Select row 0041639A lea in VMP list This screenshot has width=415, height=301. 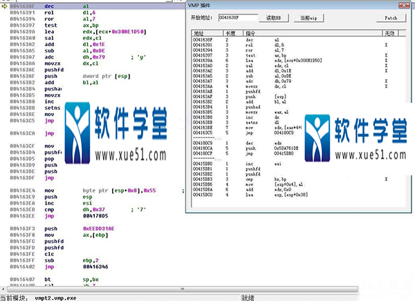(x=299, y=61)
